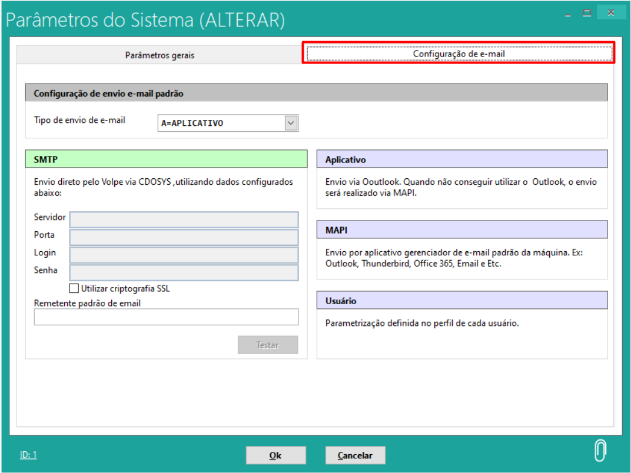Expand the Tipo de envio de e-mail dropdown
The image size is (631, 473).
291,123
